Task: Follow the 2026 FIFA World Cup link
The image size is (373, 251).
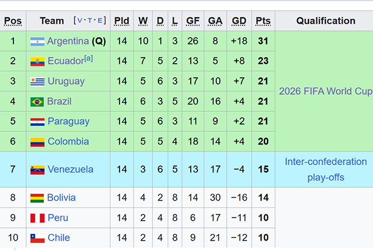Action: [x=325, y=91]
